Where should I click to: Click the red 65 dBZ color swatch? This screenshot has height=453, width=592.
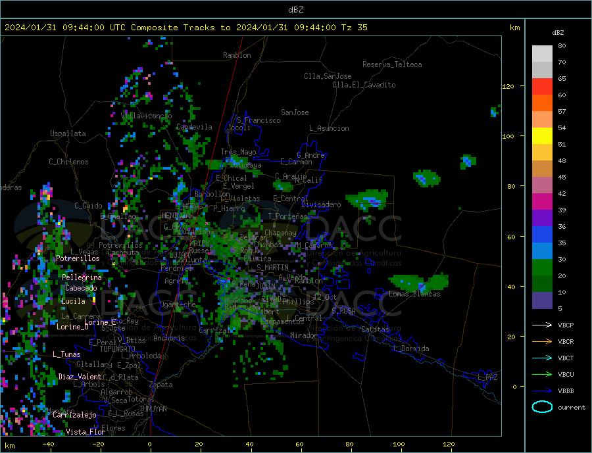[x=542, y=86]
